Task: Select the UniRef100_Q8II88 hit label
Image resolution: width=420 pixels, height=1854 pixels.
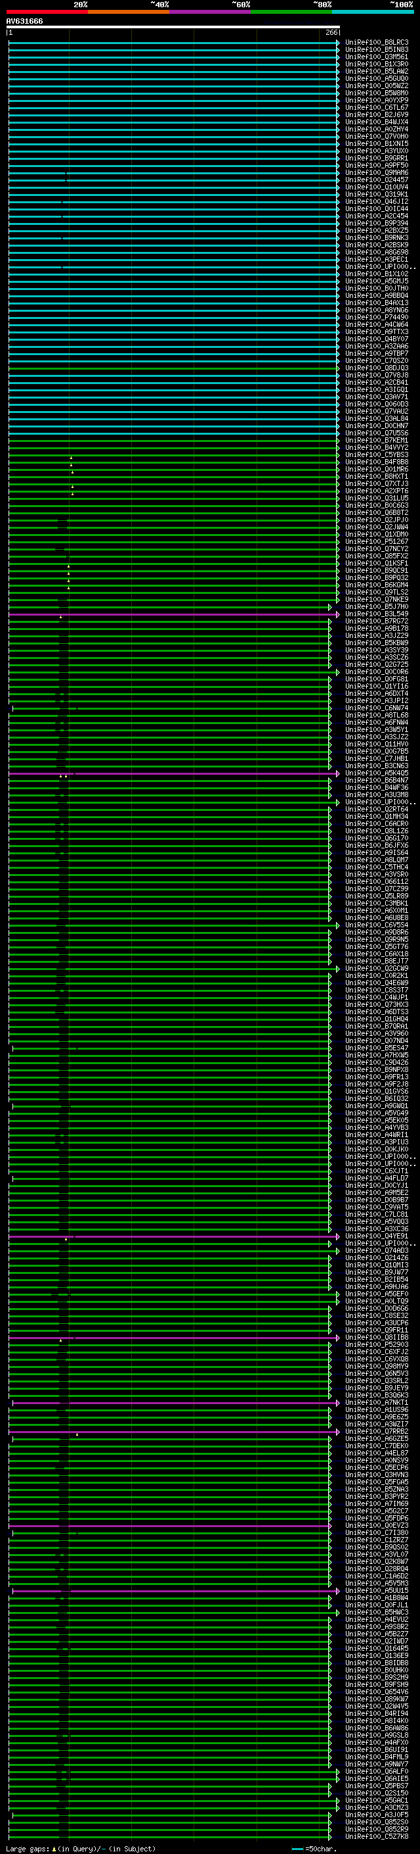Action: 377,1337
